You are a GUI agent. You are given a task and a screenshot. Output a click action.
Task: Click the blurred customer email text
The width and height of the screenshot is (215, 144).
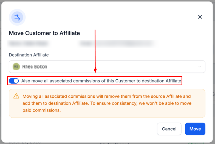click(x=117, y=43)
